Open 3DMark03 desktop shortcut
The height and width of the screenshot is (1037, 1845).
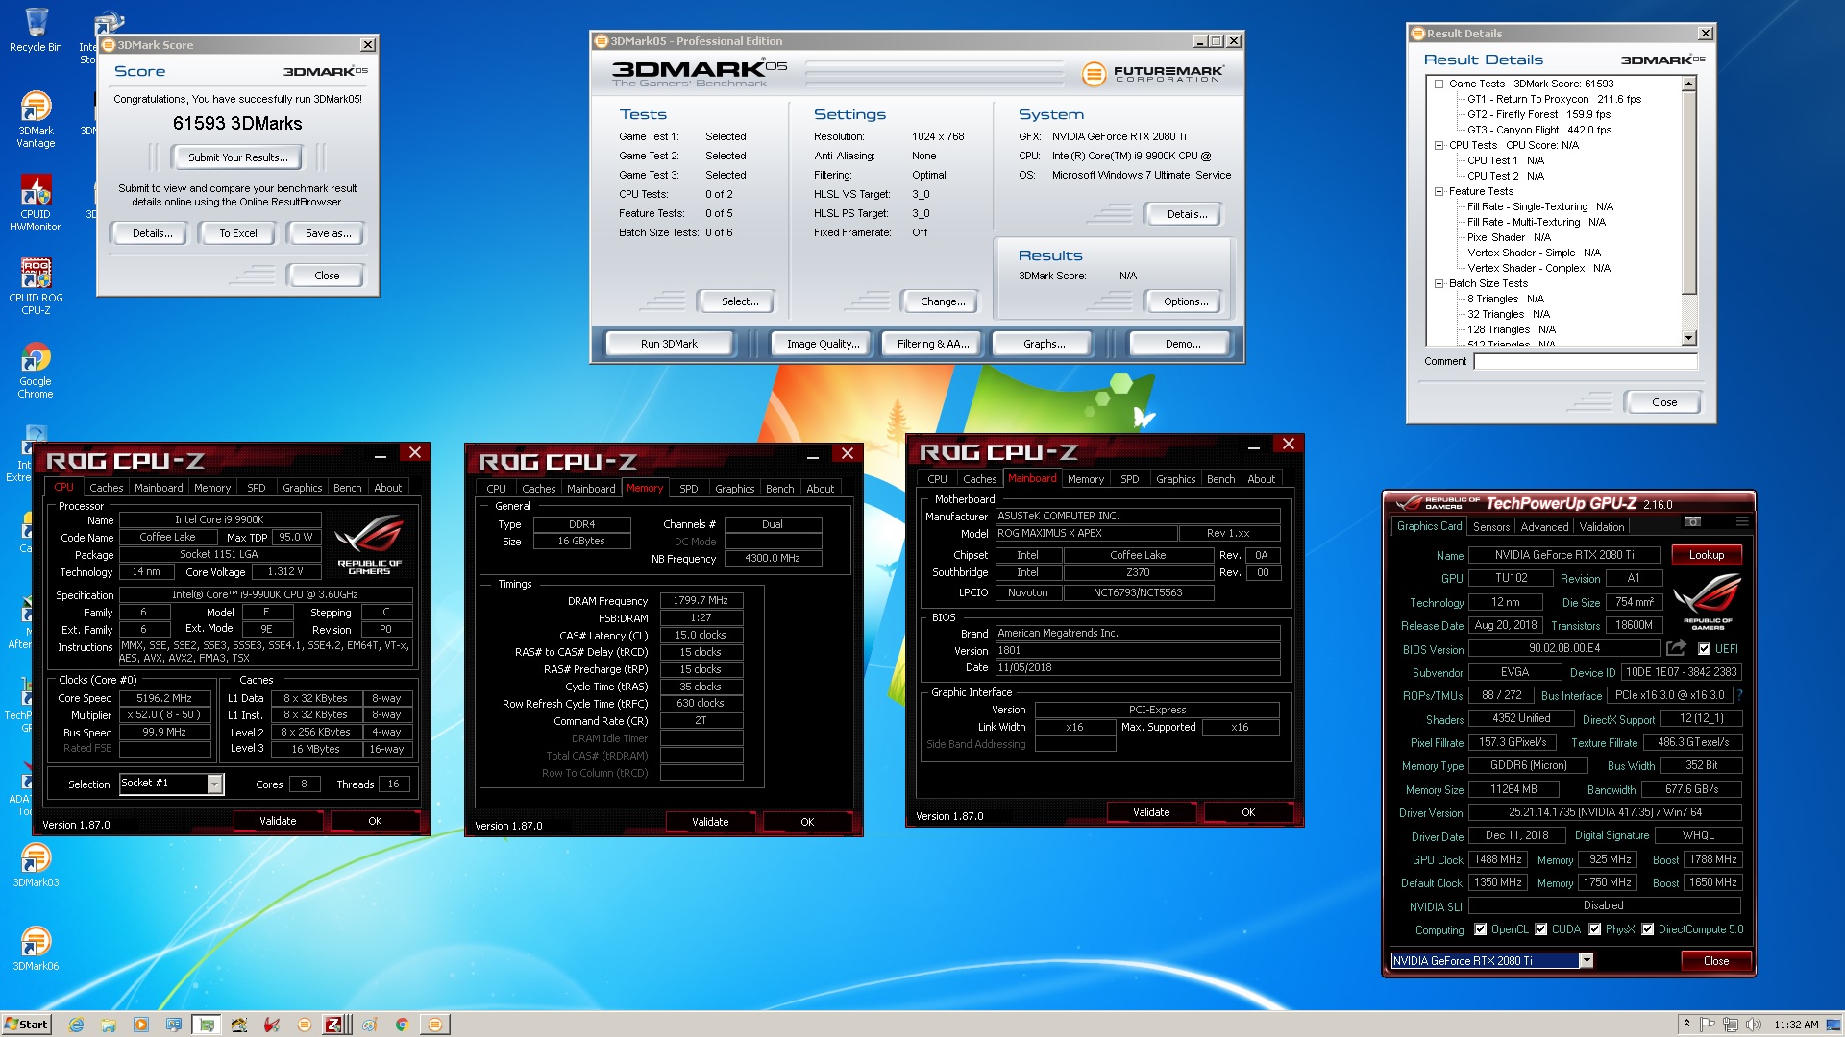point(36,865)
